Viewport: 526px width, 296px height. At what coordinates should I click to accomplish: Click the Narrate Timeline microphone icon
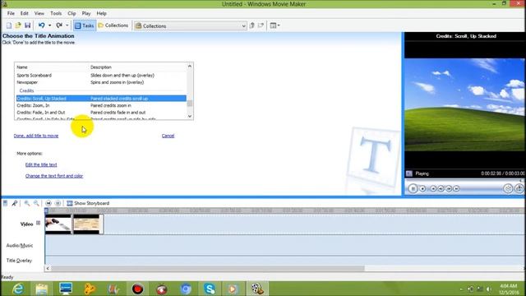pyautogui.click(x=15, y=203)
